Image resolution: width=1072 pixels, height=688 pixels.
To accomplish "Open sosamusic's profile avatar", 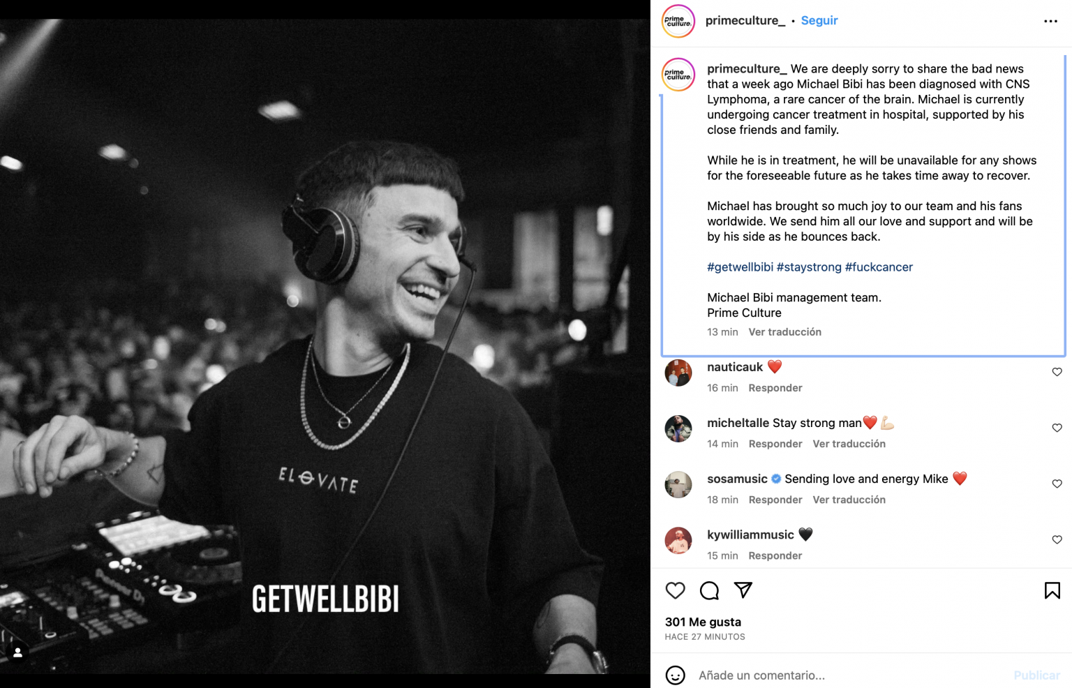I will [678, 484].
